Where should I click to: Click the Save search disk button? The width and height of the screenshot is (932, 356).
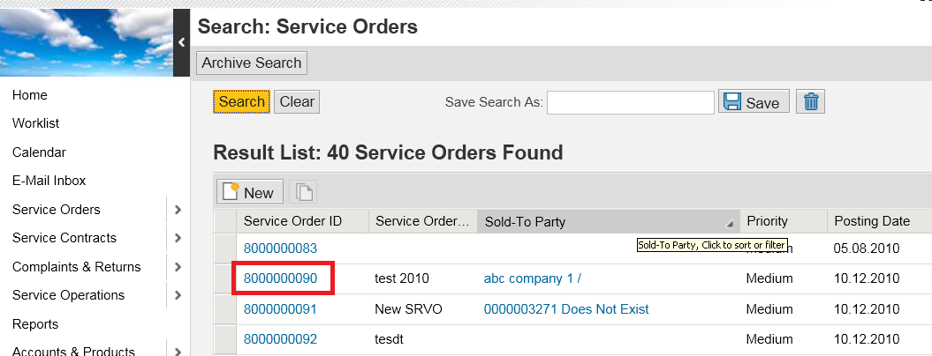point(752,102)
